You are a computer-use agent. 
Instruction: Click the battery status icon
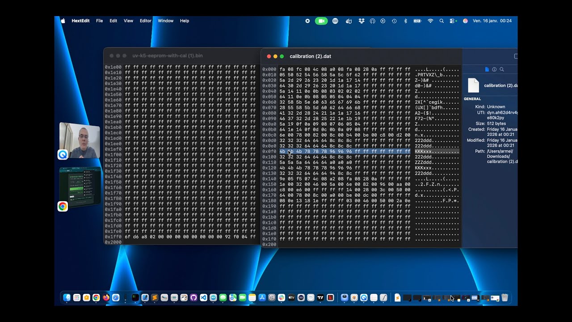[x=417, y=21]
